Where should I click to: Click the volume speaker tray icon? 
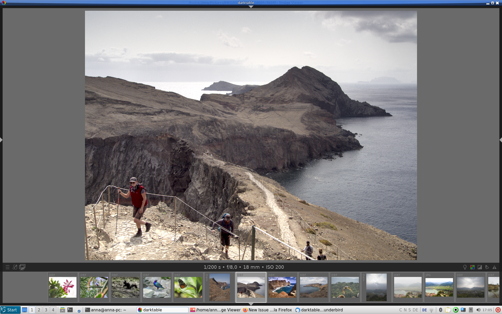pos(478,310)
